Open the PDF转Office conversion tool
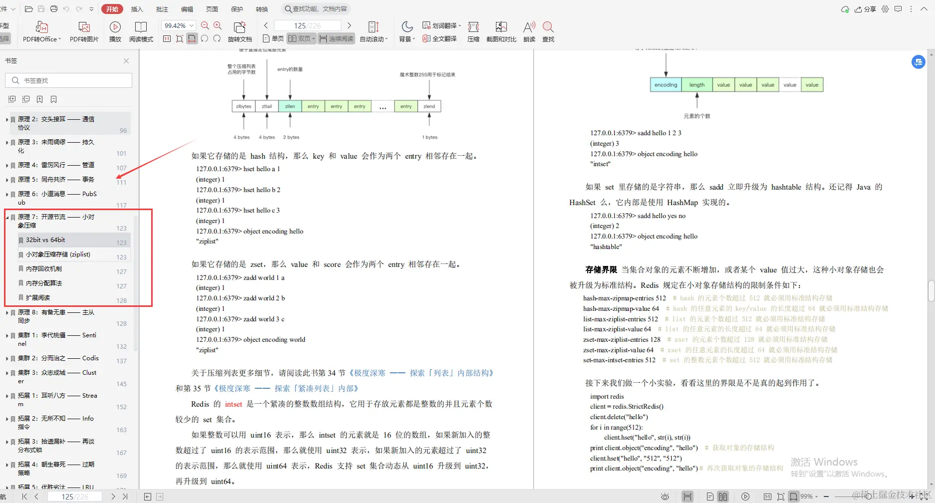The width and height of the screenshot is (935, 503). pyautogui.click(x=41, y=31)
